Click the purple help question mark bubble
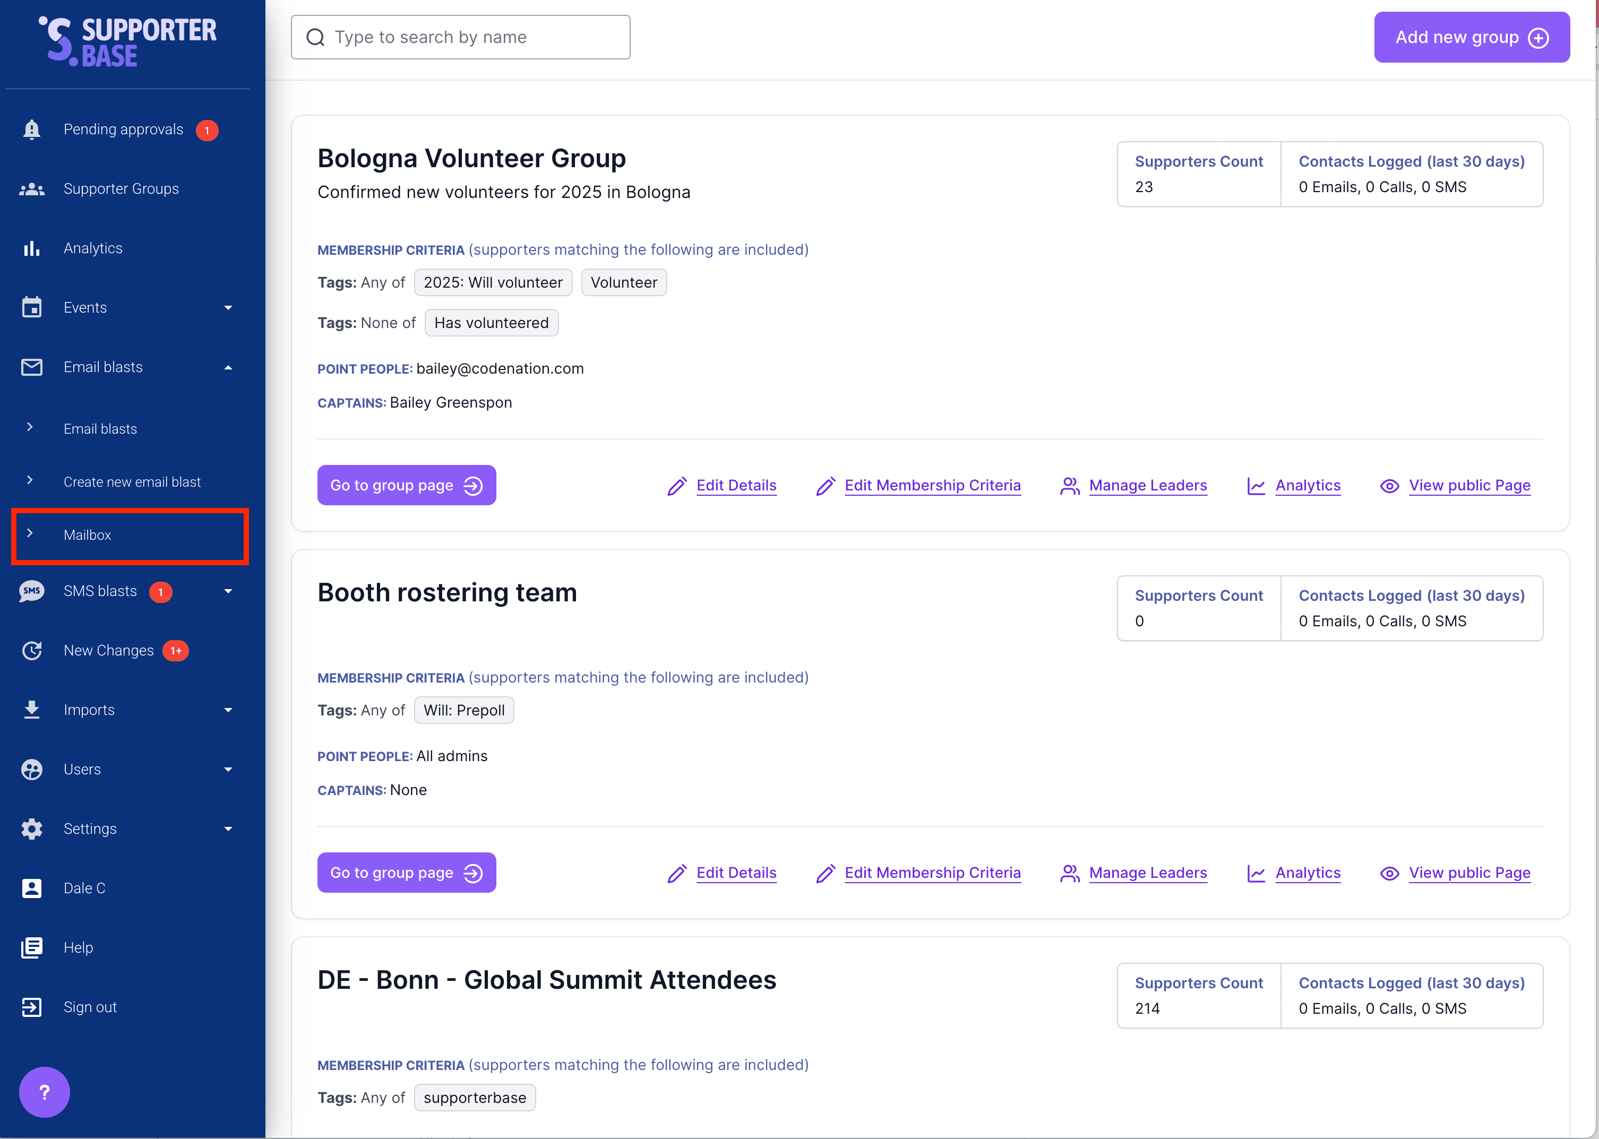1599x1139 pixels. click(x=44, y=1092)
